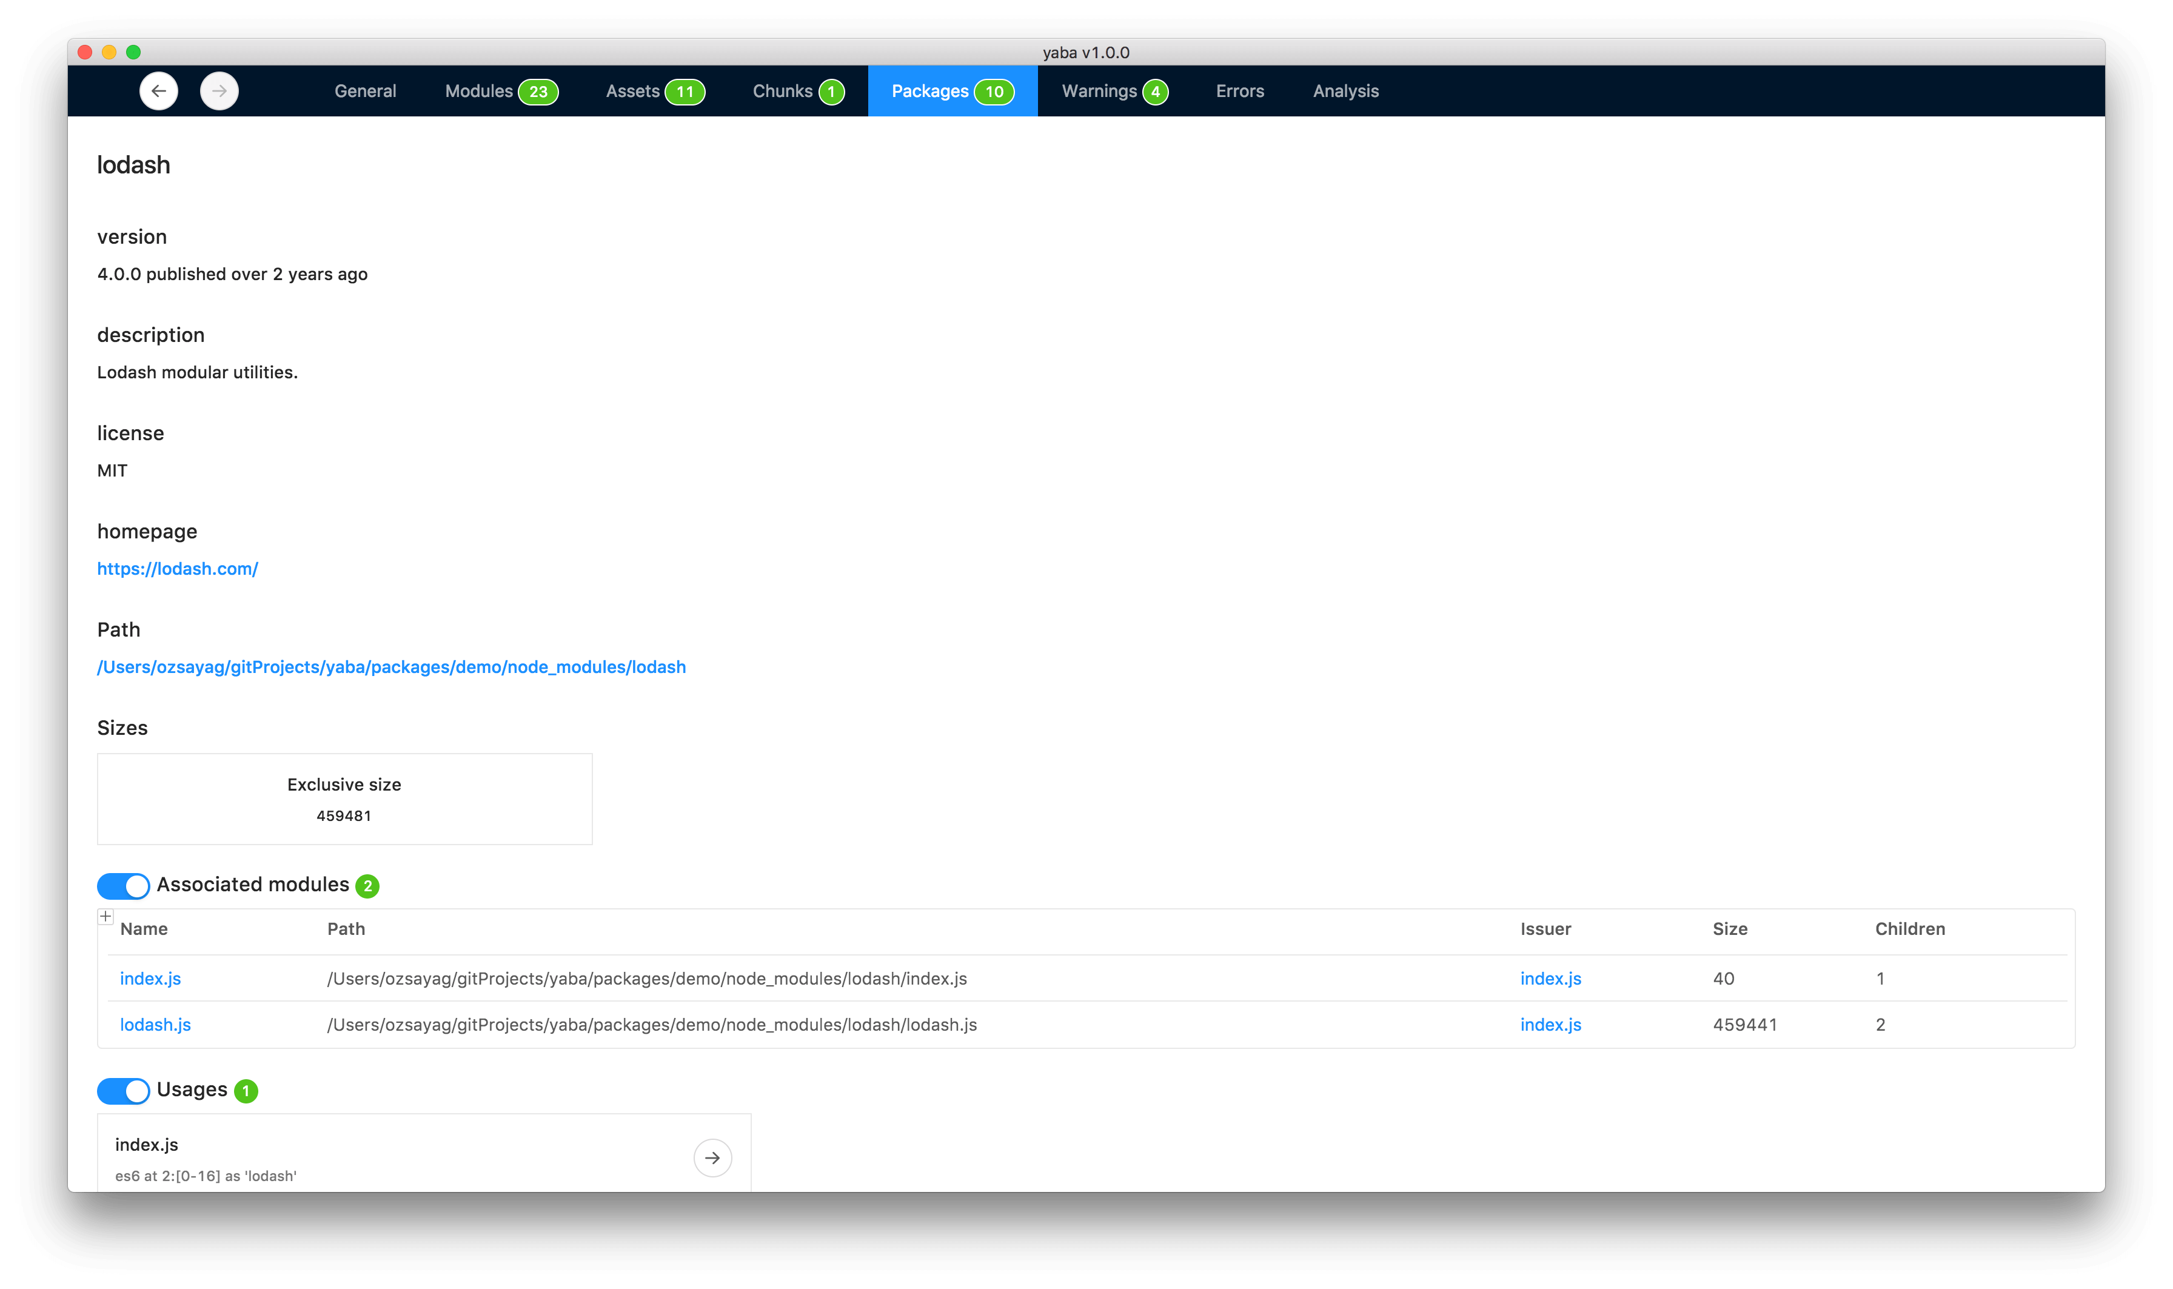Toggle the Usages switch

coord(123,1090)
